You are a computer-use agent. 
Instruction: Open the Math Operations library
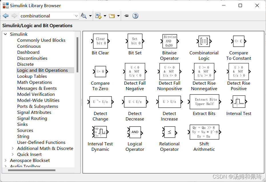pos(35,82)
